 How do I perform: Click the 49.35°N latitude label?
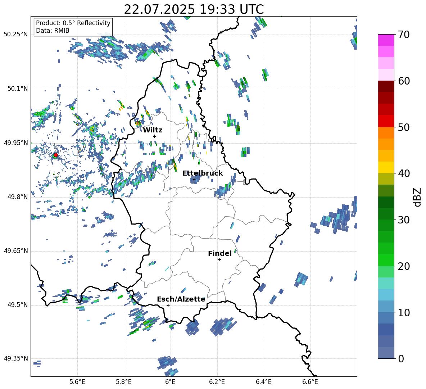16,358
